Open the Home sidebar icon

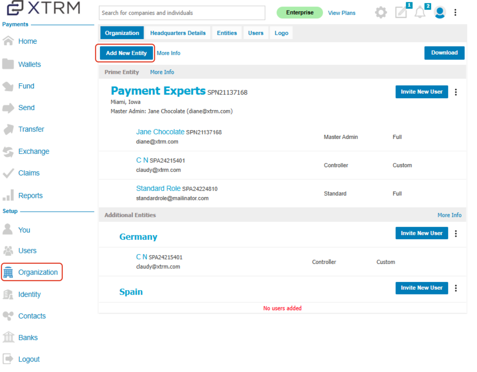click(8, 41)
